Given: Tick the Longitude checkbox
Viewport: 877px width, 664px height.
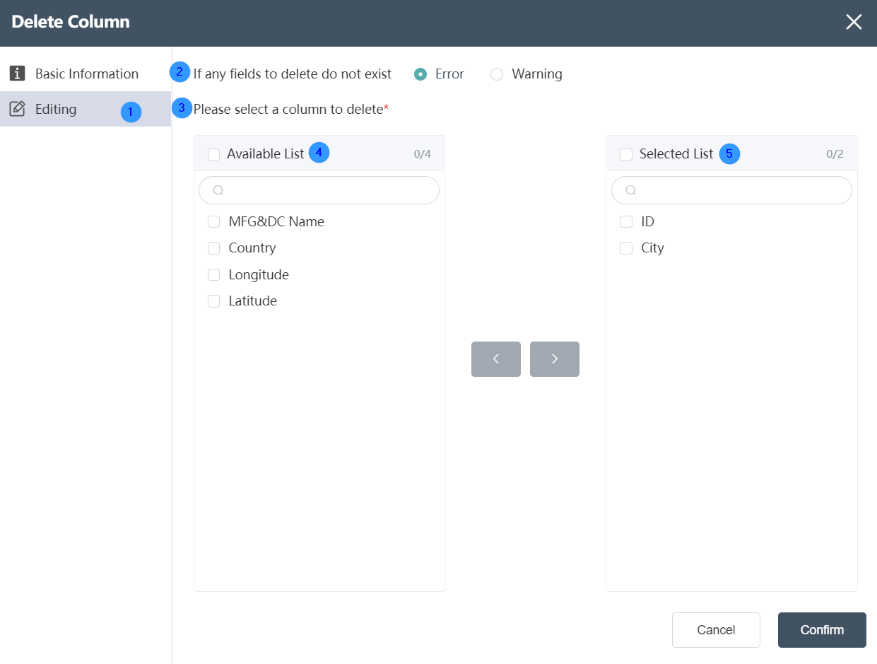Looking at the screenshot, I should (214, 274).
